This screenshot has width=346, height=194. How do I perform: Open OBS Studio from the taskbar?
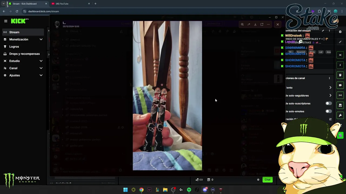173,190
